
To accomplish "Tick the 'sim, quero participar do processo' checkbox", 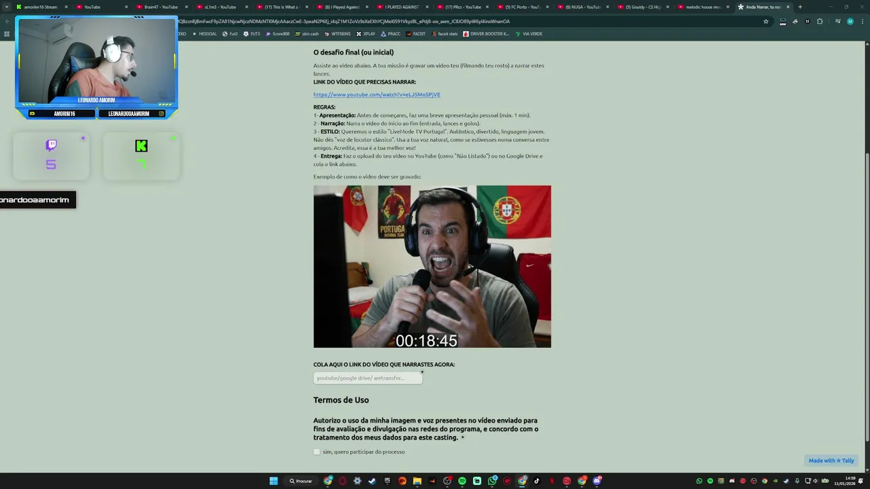I will [317, 452].
